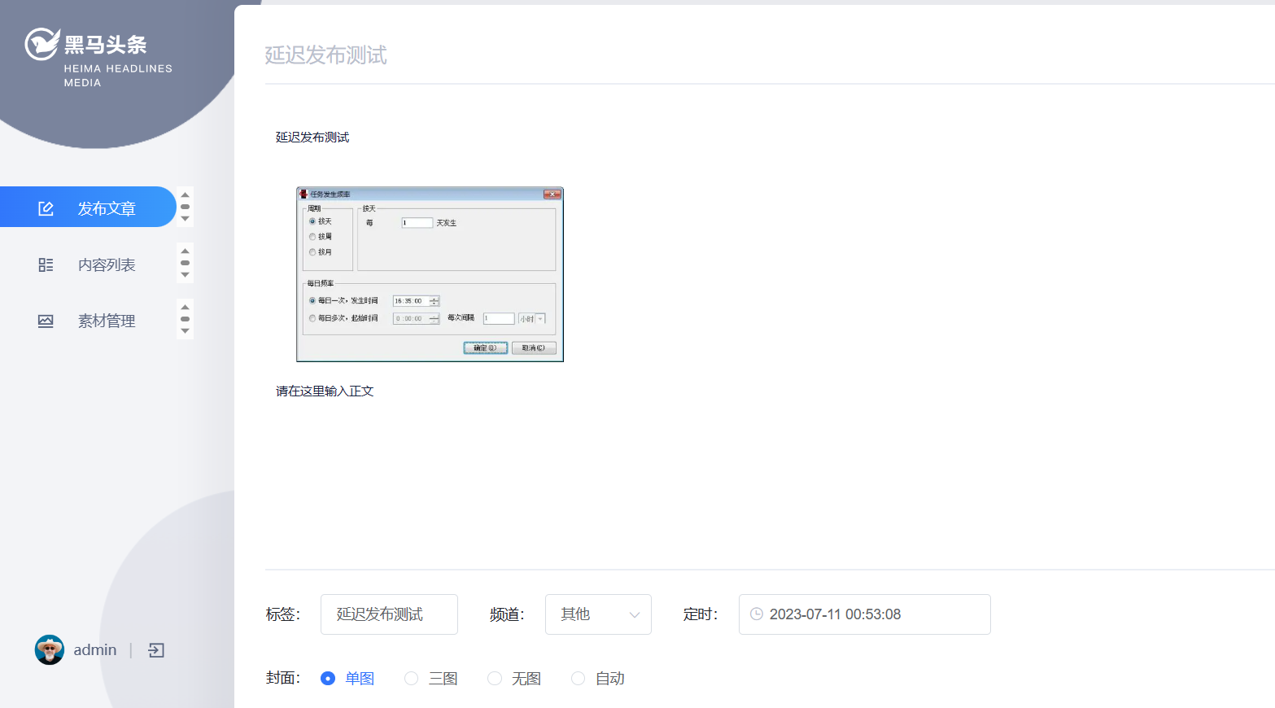Open the 频道 dropdown showing 其他
This screenshot has width=1275, height=708.
tap(598, 614)
